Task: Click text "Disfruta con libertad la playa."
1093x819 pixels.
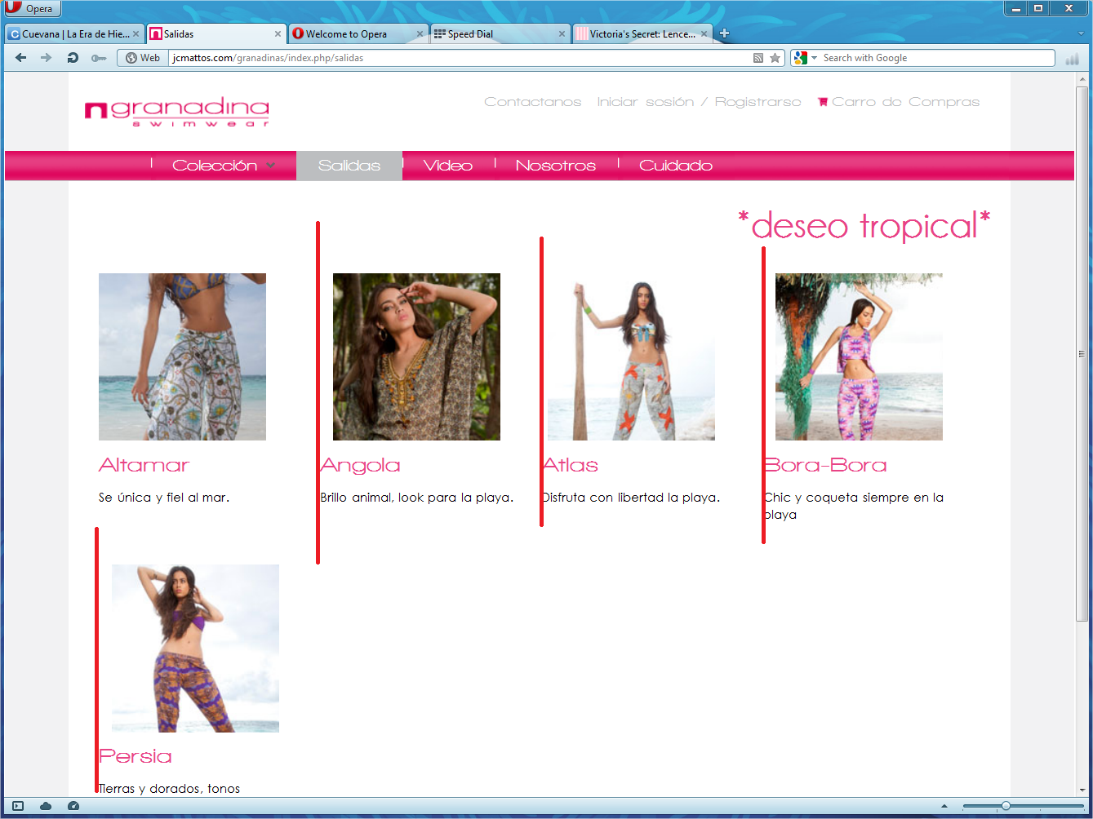Action: tap(631, 498)
